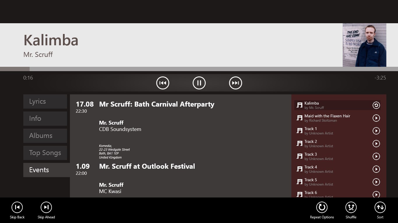This screenshot has height=223, width=398.
Task: Click music note icon beside Track 2
Action: pos(300,144)
